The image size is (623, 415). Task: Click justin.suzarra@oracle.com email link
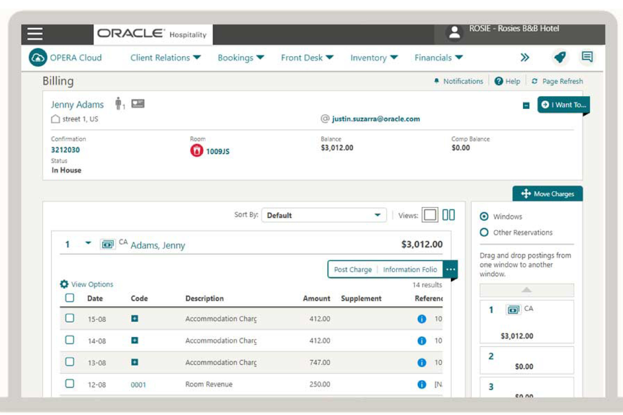click(x=376, y=119)
